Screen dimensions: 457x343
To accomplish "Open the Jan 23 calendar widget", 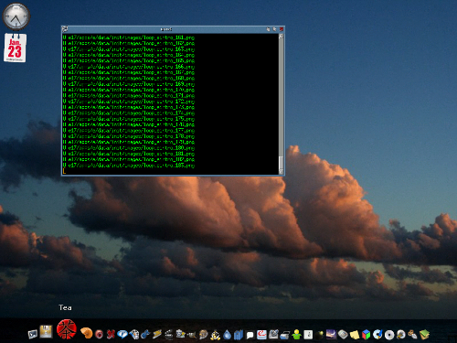I will pos(15,48).
